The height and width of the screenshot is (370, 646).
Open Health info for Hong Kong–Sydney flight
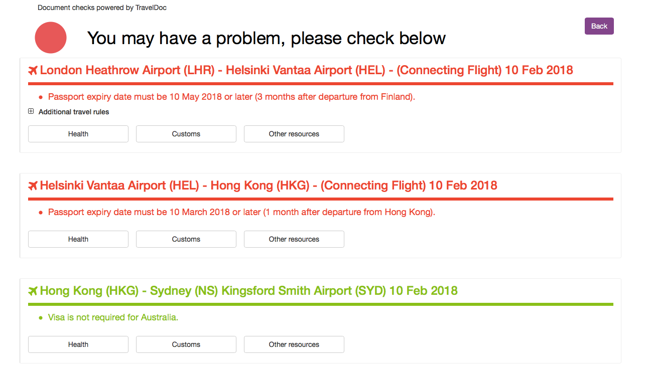[x=78, y=344]
